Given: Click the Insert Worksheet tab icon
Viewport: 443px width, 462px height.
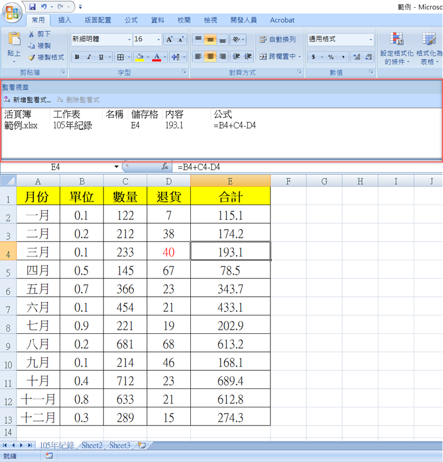Looking at the screenshot, I should pyautogui.click(x=142, y=445).
